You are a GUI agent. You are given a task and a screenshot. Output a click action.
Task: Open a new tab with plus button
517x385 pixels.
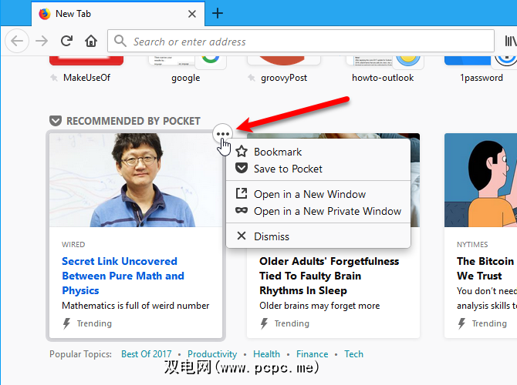(218, 14)
